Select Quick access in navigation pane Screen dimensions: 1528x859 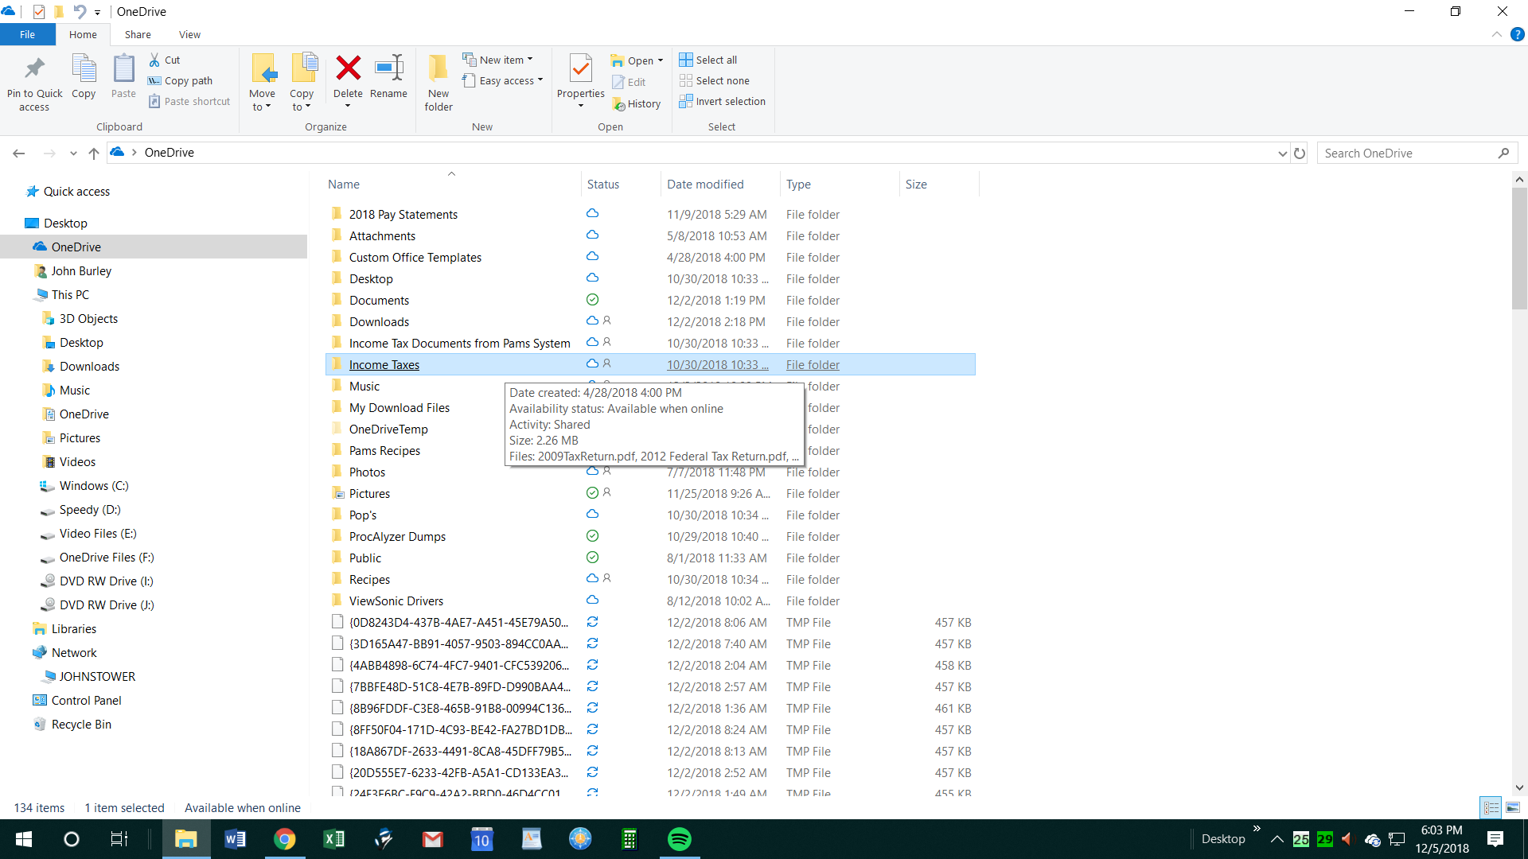click(76, 191)
